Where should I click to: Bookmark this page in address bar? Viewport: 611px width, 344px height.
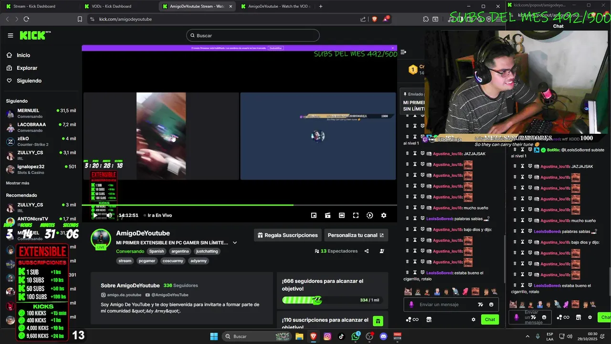[x=80, y=19]
